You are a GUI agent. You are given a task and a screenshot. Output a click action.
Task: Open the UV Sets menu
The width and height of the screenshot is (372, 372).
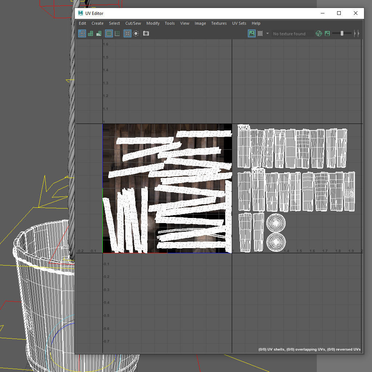click(239, 23)
